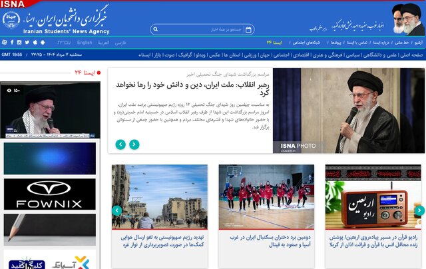
Task: Open ISNA's Facebook page icon
Action: pos(12,43)
